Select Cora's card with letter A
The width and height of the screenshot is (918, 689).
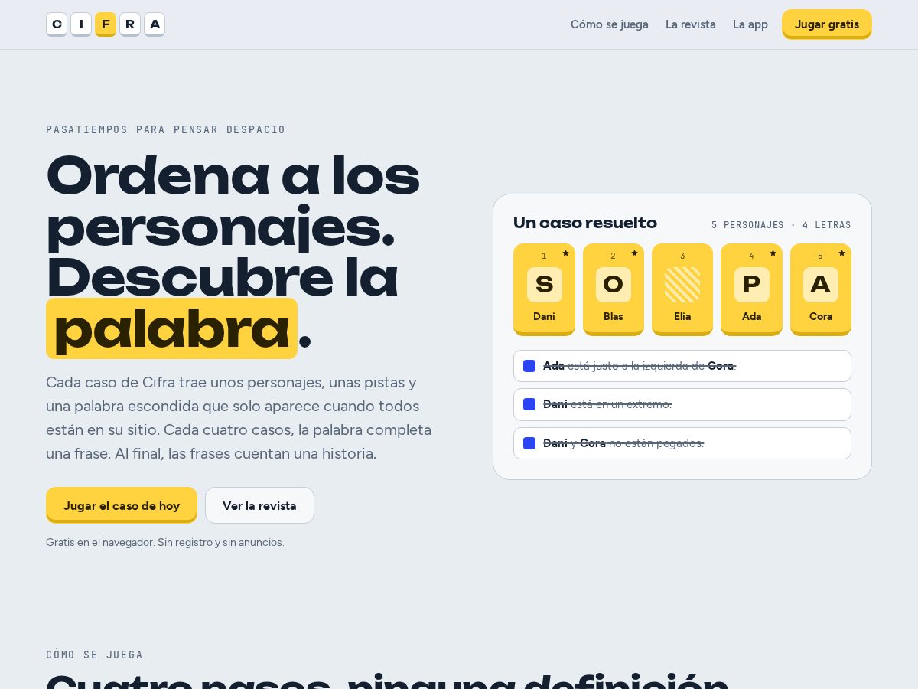coord(821,289)
